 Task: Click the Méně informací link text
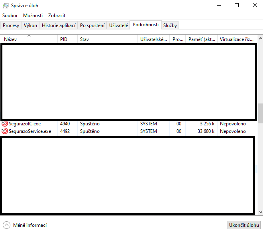30,225
